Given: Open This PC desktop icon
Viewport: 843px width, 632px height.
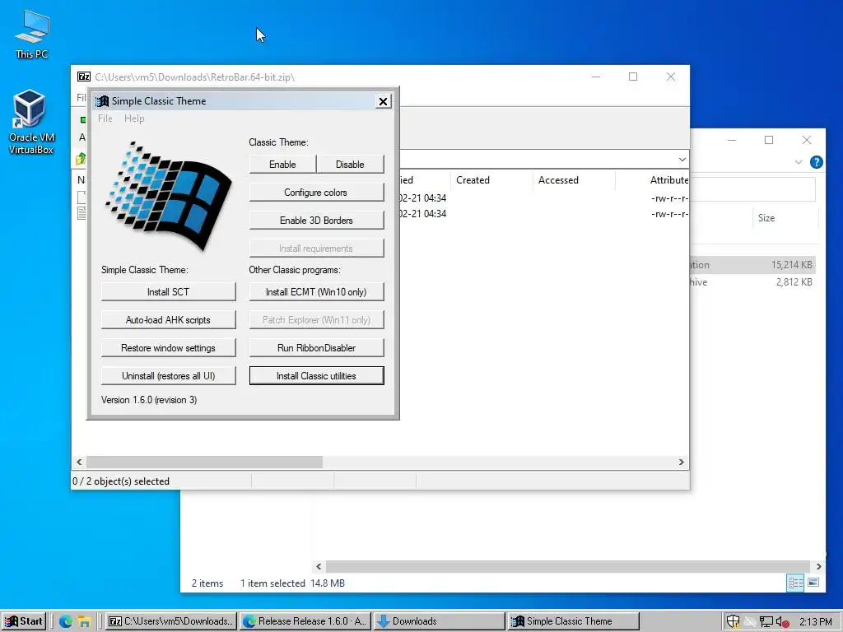Looking at the screenshot, I should [32, 35].
